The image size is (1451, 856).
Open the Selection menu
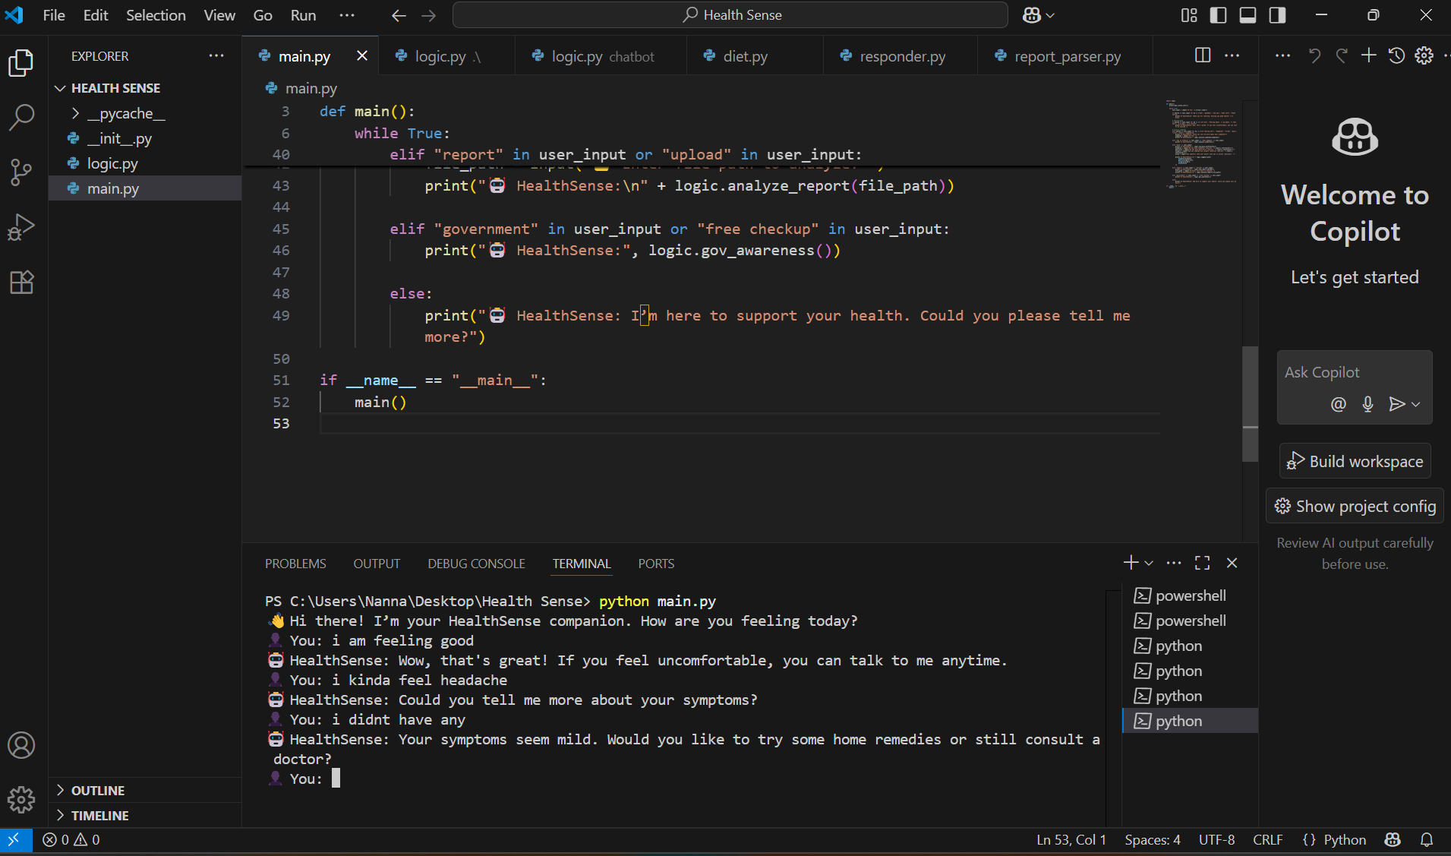point(156,15)
